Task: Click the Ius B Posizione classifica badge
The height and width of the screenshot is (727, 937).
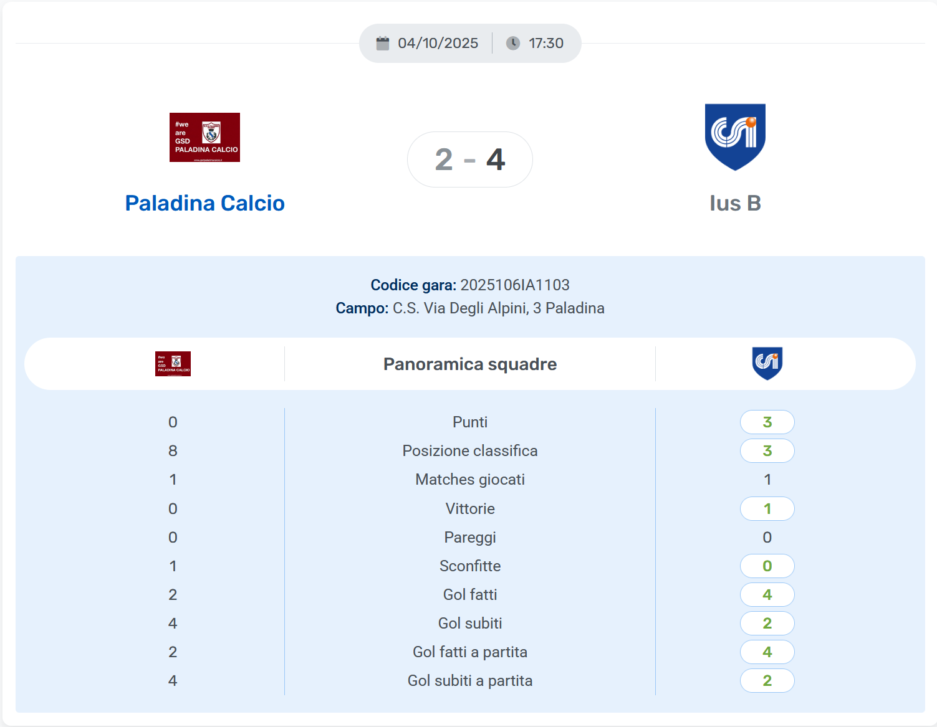Action: coord(767,450)
